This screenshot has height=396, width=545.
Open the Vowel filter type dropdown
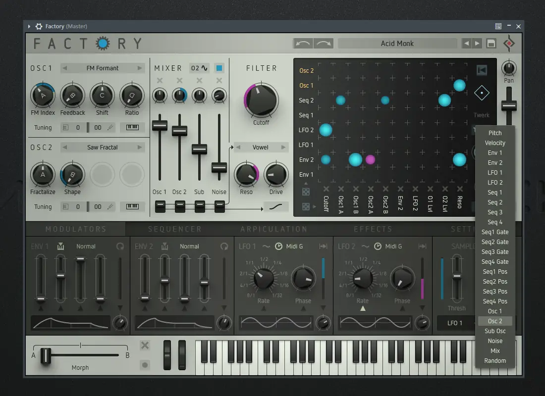click(x=261, y=148)
